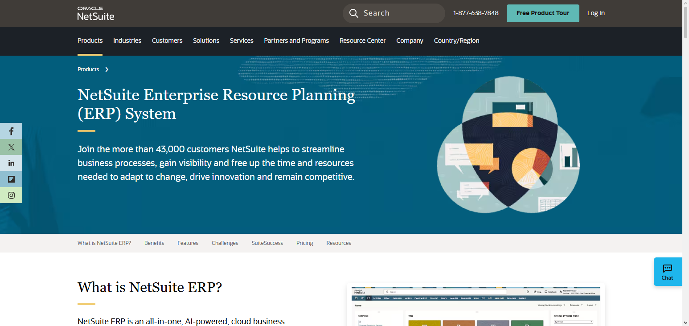The height and width of the screenshot is (326, 689).
Task: Switch to the Products menu item
Action: (90, 40)
